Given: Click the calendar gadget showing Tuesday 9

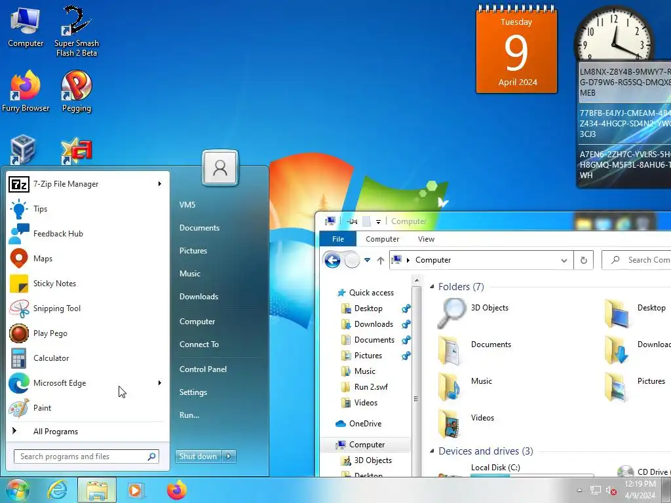Looking at the screenshot, I should pos(516,49).
